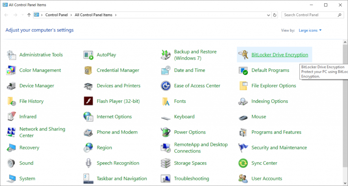Open the Programs and Features icon
The height and width of the screenshot is (186, 348).
[243, 132]
